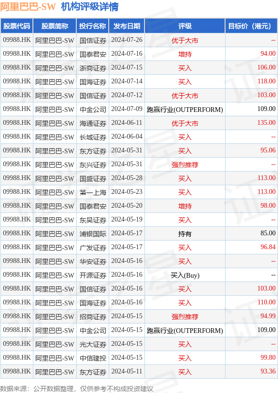Select the date cell 2024-05-11
This screenshot has width=278, height=393.
click(x=127, y=371)
